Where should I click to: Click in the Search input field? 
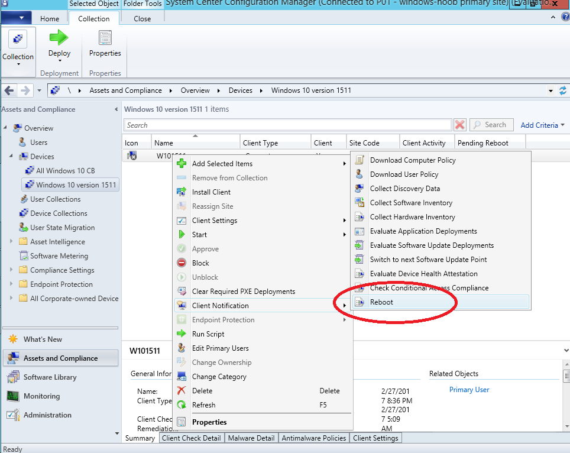pos(287,125)
